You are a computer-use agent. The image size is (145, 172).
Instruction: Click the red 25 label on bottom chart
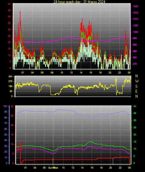click(12, 116)
